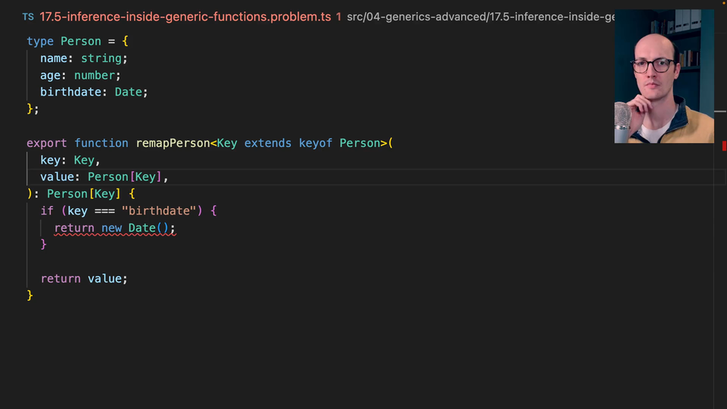Click on the remapPersonfunction name

(x=171, y=143)
